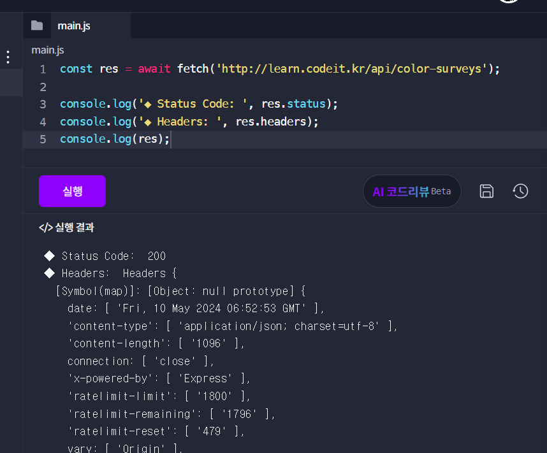547x453 pixels.
Task: Select the content-length '1096' output line
Action: pyautogui.click(x=156, y=344)
